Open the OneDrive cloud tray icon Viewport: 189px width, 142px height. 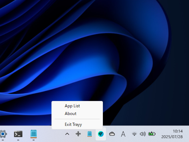click(x=112, y=134)
